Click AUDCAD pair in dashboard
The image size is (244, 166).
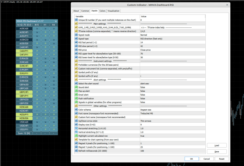point(24,29)
